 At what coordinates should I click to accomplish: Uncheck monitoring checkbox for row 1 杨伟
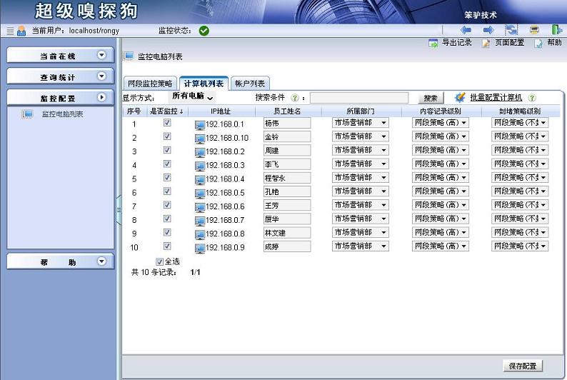coord(167,123)
